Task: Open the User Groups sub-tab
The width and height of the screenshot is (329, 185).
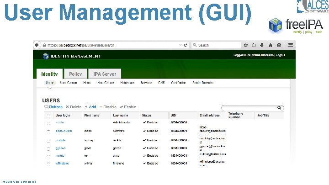Action: pos(69,83)
